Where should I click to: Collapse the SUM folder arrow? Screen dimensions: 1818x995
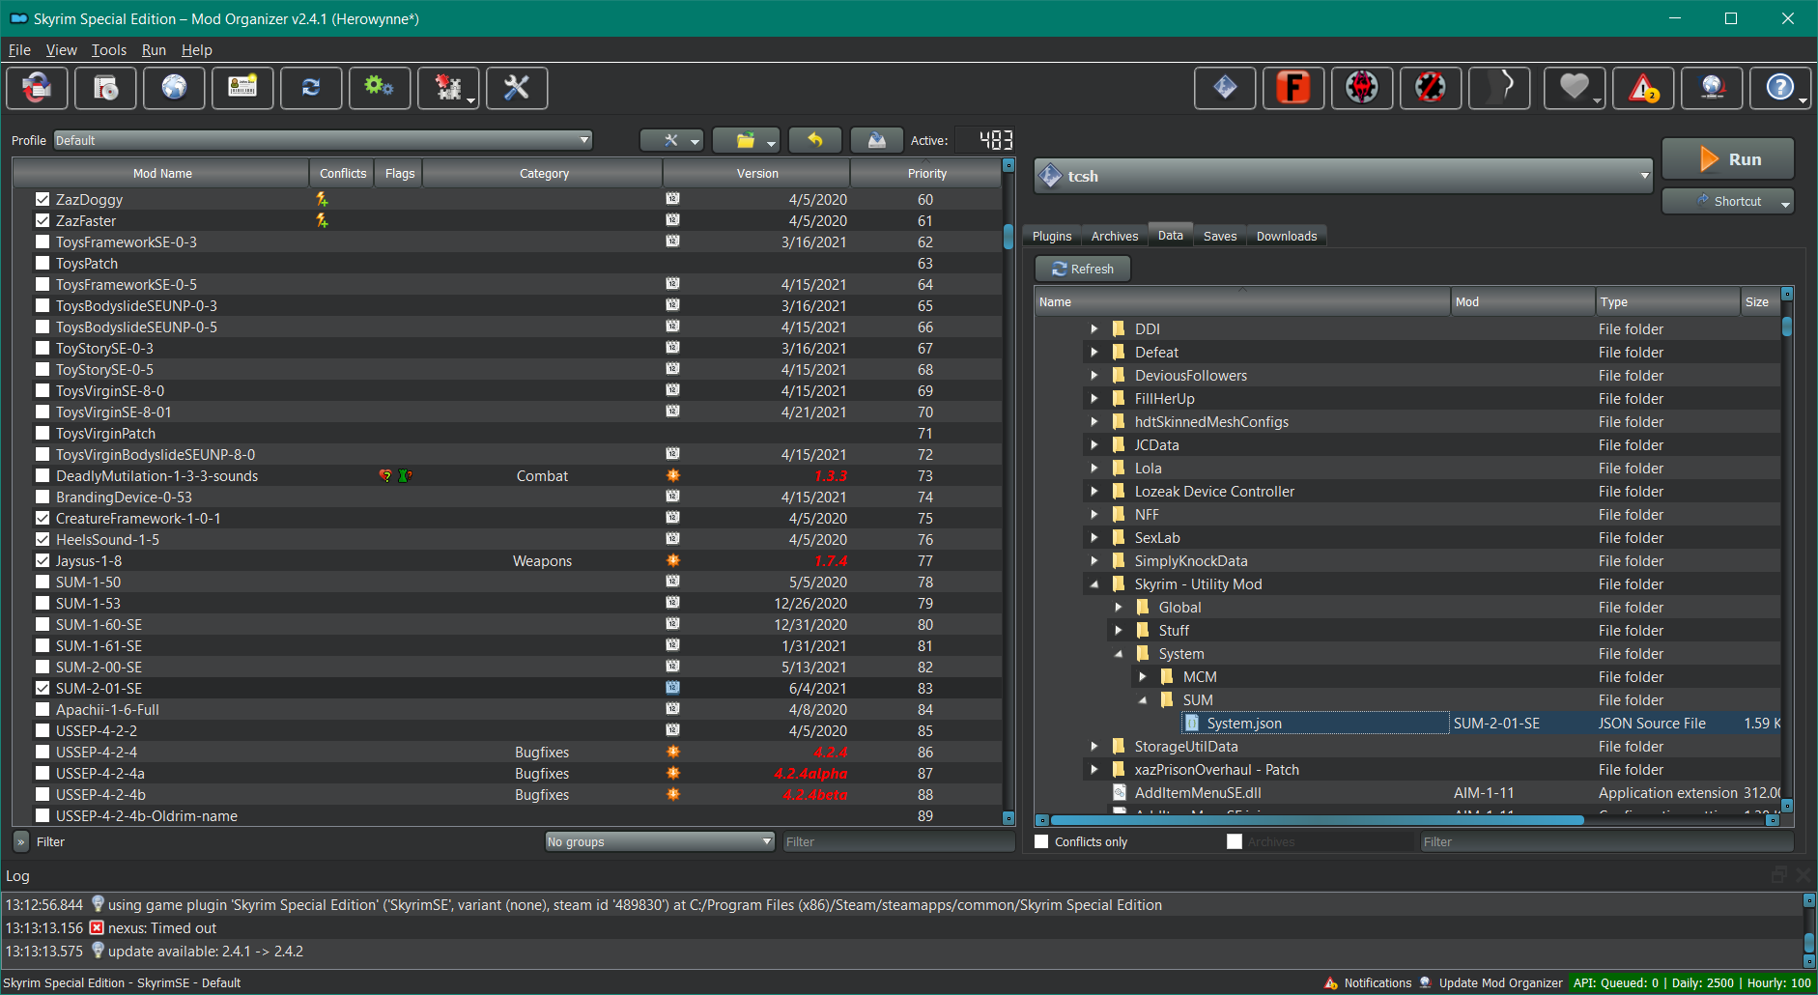(1143, 699)
